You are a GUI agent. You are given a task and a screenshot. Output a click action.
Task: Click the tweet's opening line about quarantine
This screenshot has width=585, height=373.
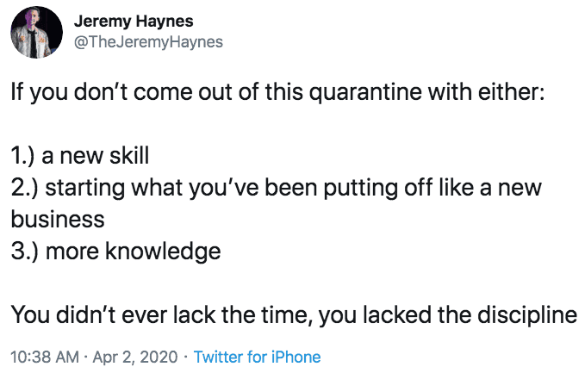(x=277, y=92)
